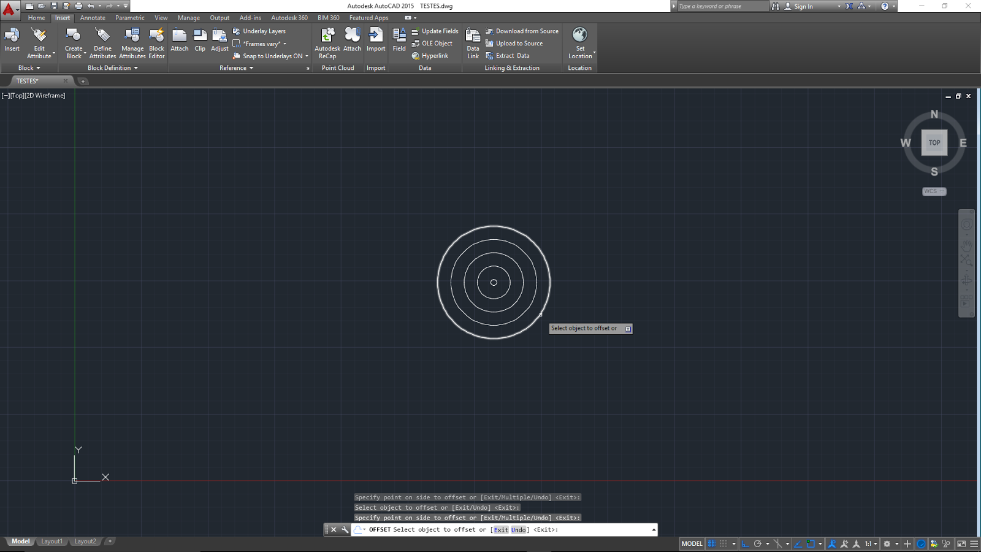981x552 pixels.
Task: Switch to the Annotate ribbon tab
Action: click(93, 18)
